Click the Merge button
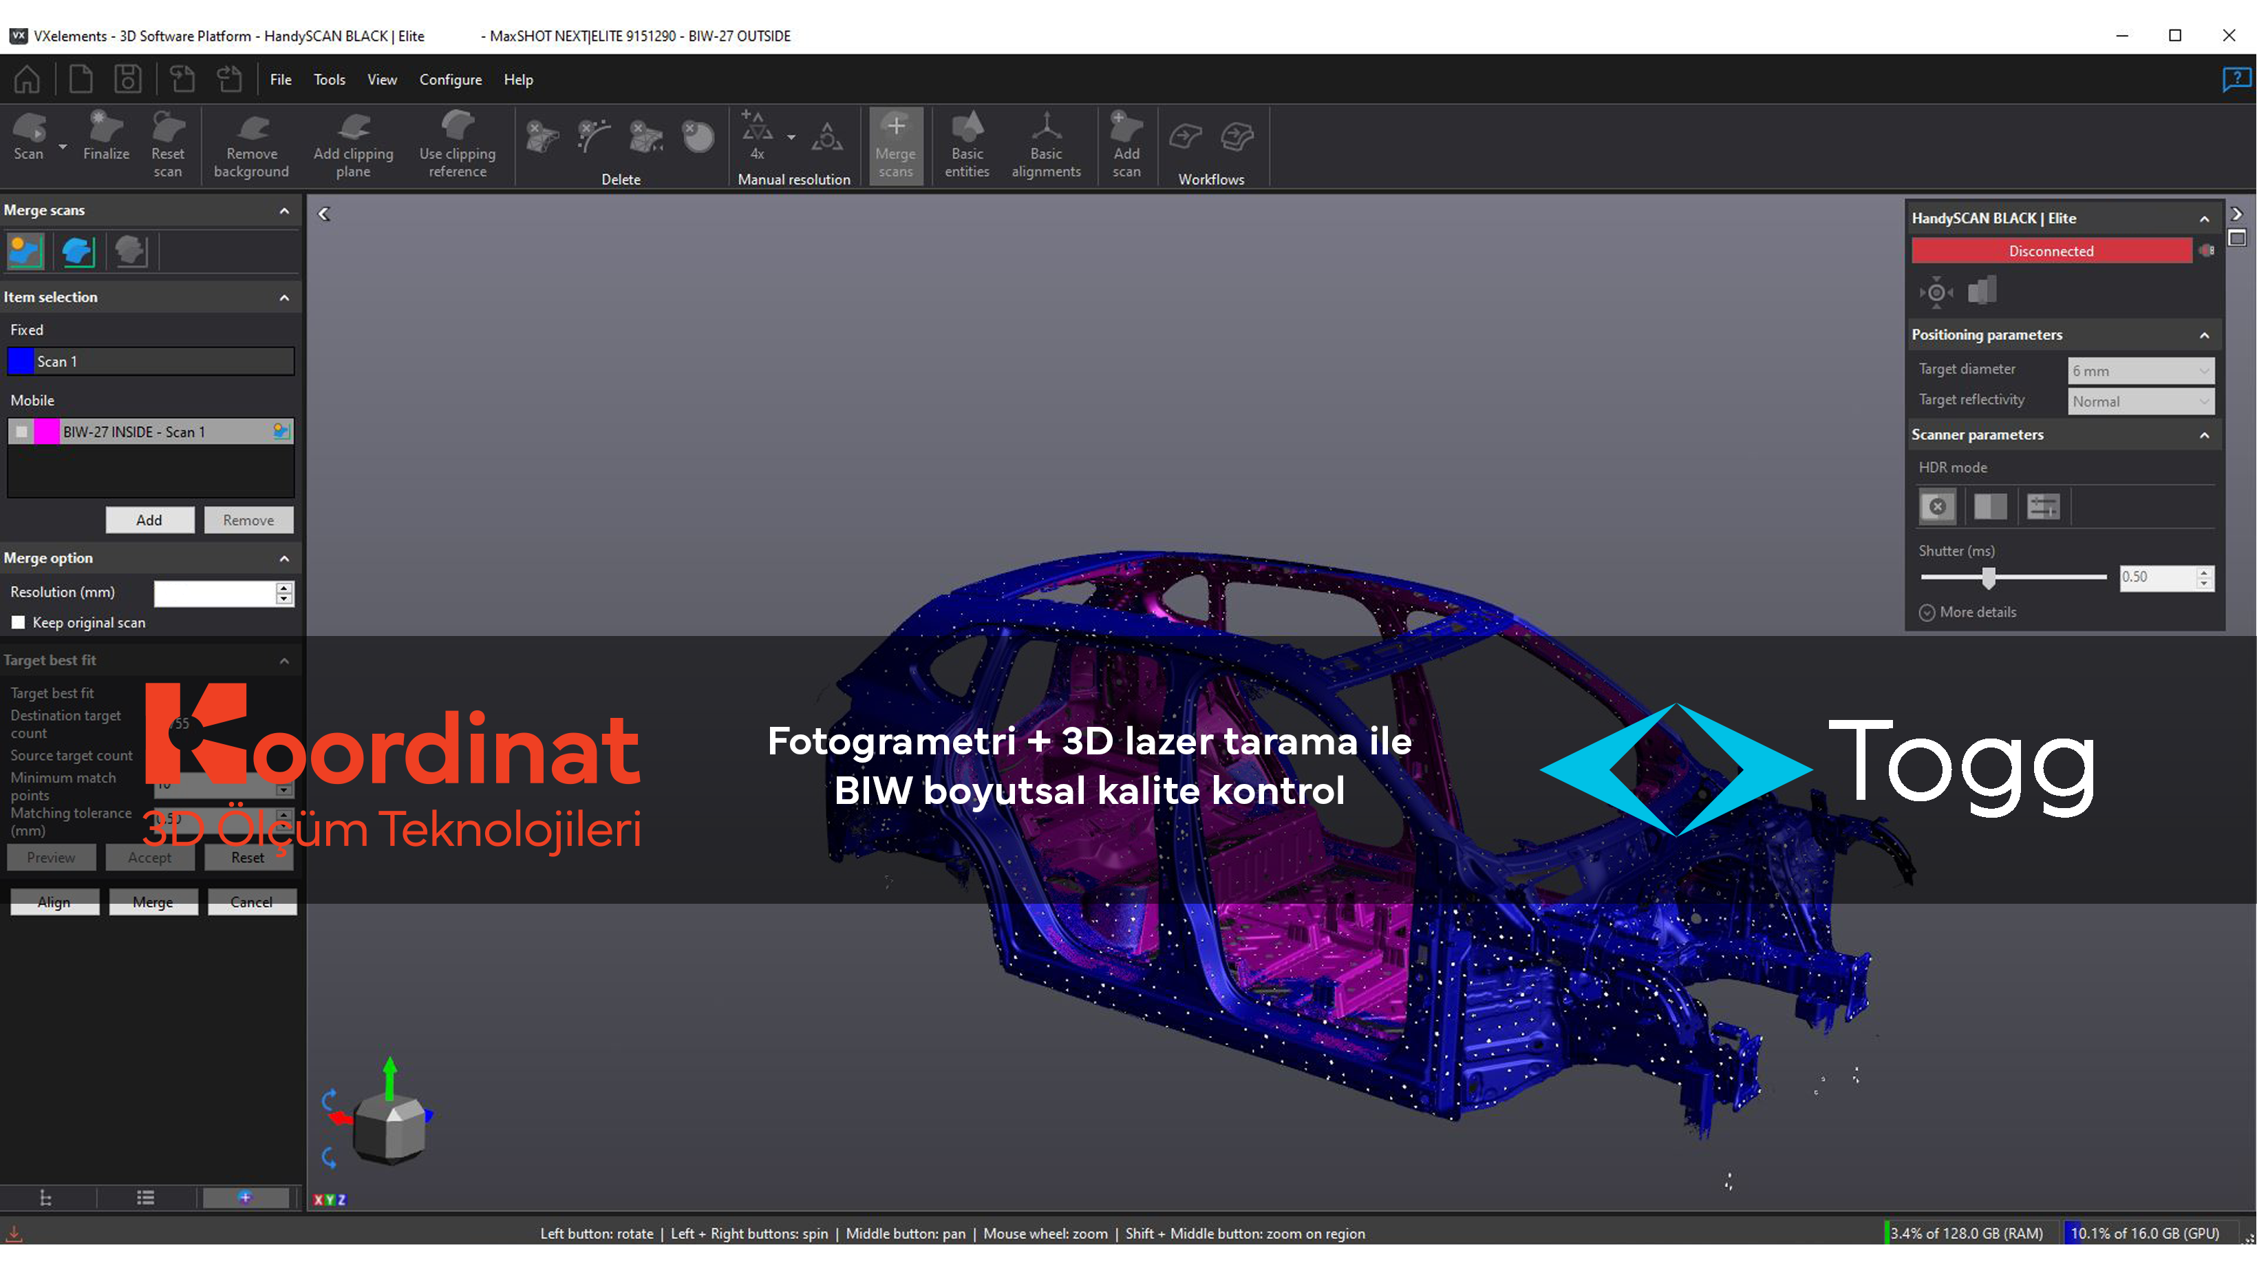 click(x=153, y=902)
